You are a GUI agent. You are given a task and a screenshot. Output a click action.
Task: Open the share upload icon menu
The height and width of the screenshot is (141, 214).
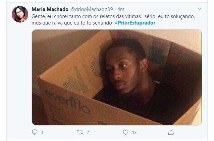(x=171, y=132)
